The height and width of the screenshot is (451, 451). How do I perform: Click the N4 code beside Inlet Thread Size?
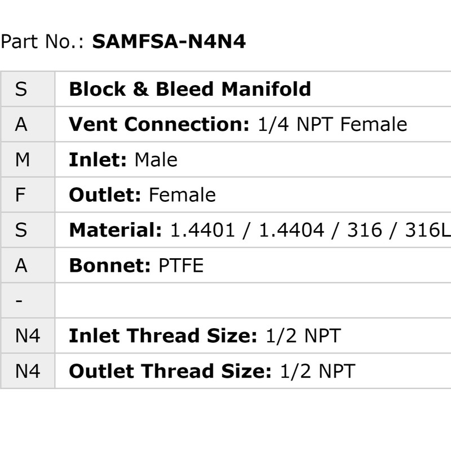coord(28,336)
